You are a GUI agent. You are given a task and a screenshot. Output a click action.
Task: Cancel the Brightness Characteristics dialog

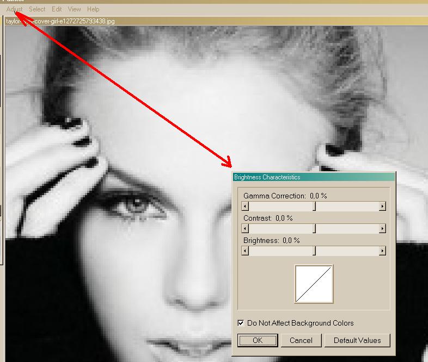coord(301,340)
